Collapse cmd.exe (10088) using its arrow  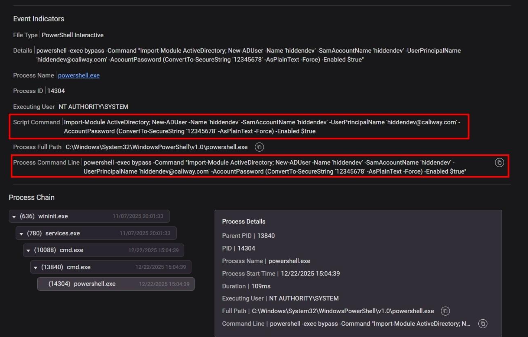pyautogui.click(x=28, y=251)
